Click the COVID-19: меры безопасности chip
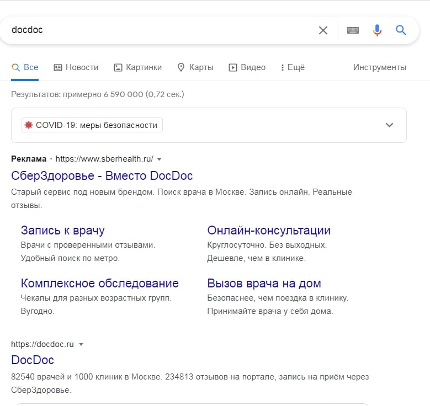Image resolution: width=430 pixels, height=406 pixels. point(92,125)
